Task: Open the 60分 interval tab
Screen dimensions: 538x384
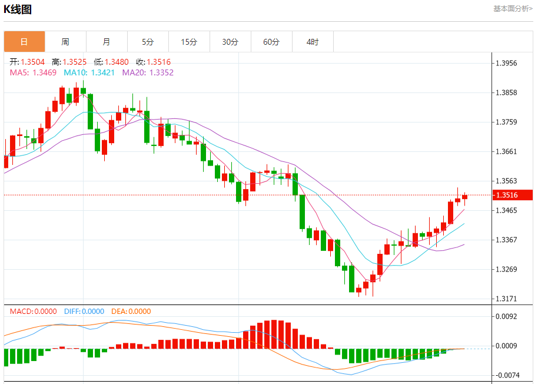Action: (x=271, y=42)
